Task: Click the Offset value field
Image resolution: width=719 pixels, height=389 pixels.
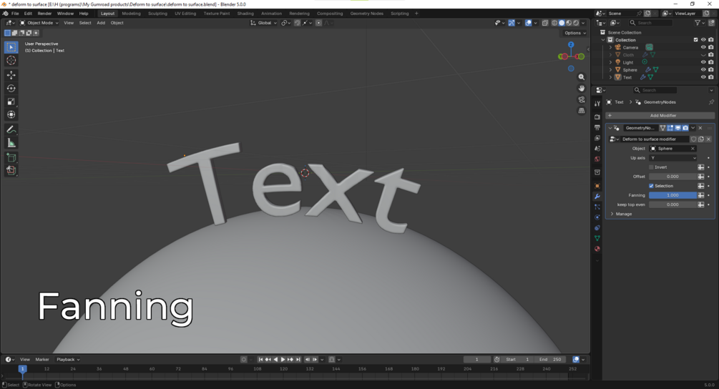Action: pos(672,177)
